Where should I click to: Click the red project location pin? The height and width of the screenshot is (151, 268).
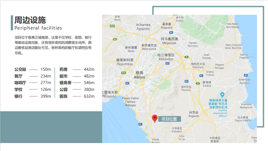coord(155,118)
